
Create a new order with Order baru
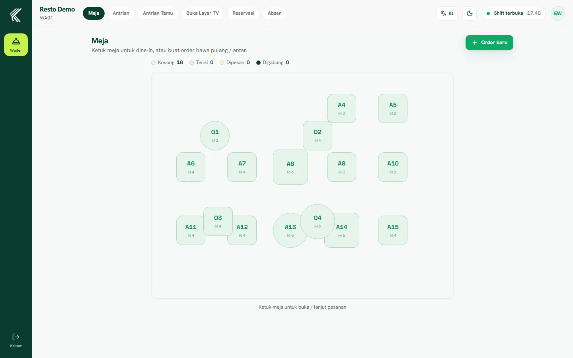click(489, 43)
